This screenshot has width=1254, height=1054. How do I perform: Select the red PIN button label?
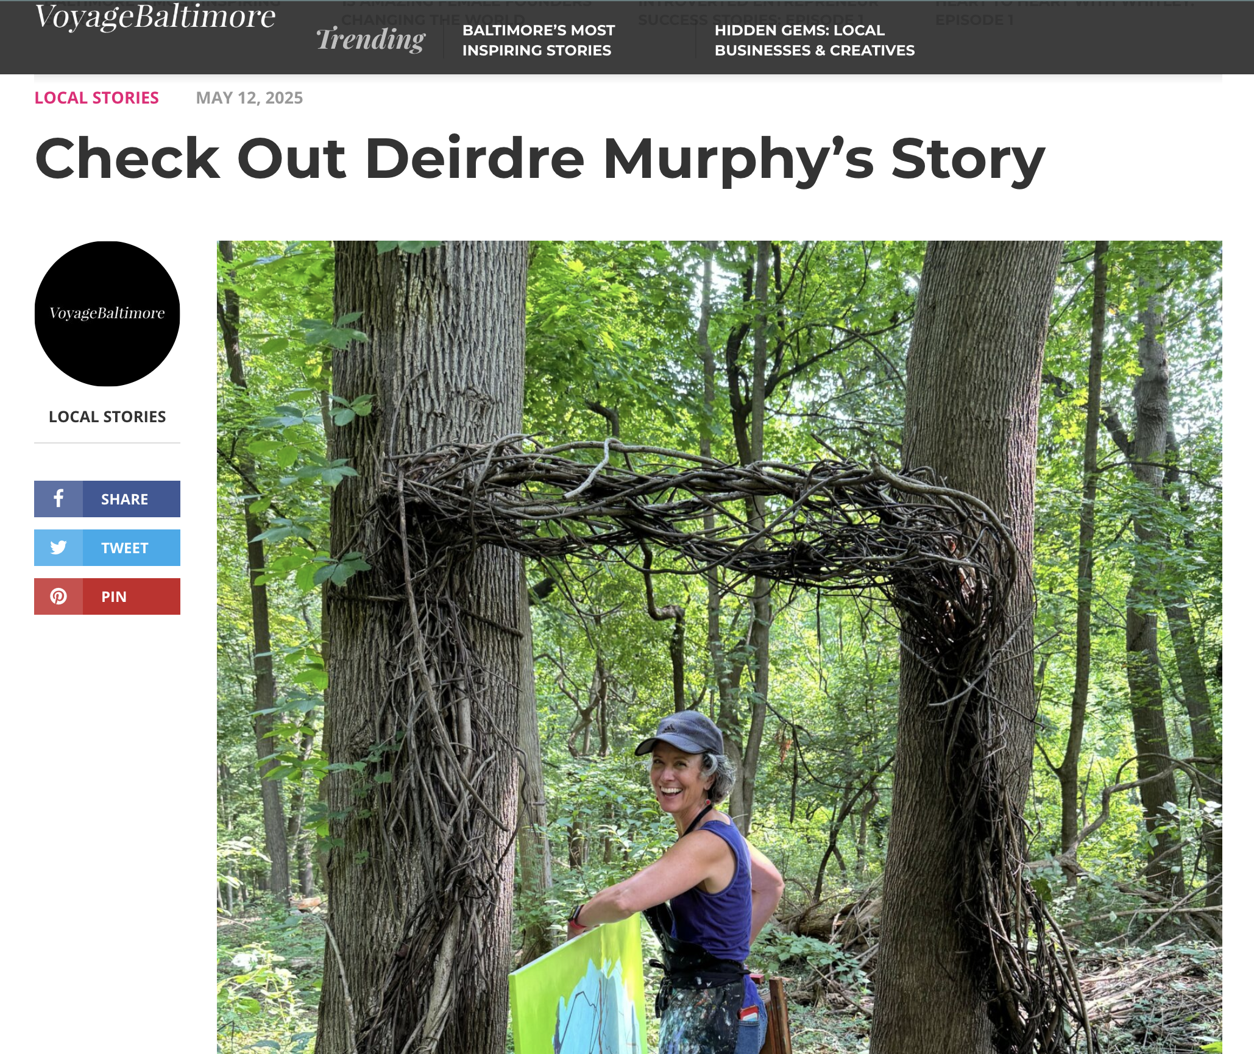[114, 596]
